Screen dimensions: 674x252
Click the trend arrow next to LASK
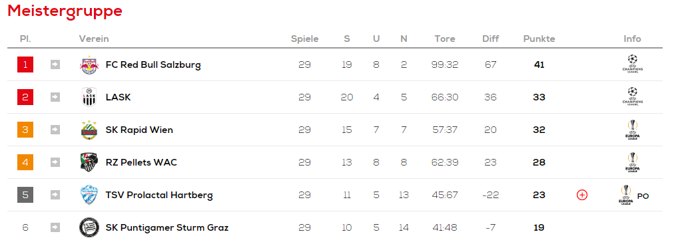pyautogui.click(x=55, y=97)
